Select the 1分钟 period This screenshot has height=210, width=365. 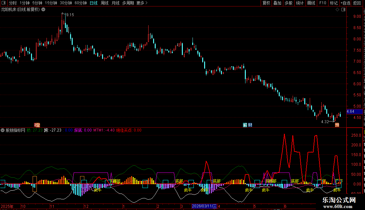tap(25, 3)
